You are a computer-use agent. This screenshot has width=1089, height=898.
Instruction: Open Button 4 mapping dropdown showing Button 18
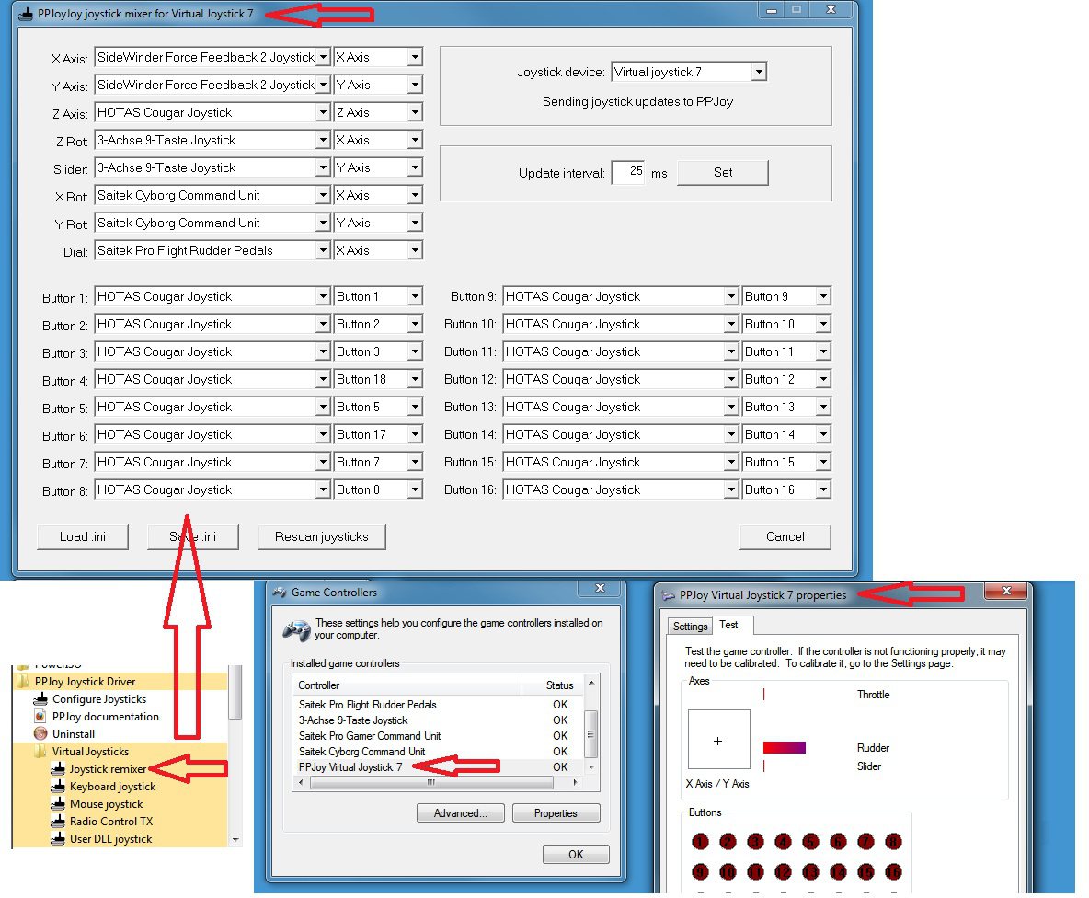(x=415, y=379)
